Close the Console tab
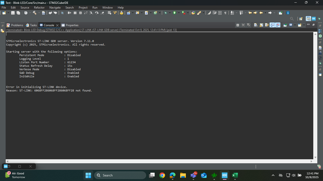 point(57,25)
